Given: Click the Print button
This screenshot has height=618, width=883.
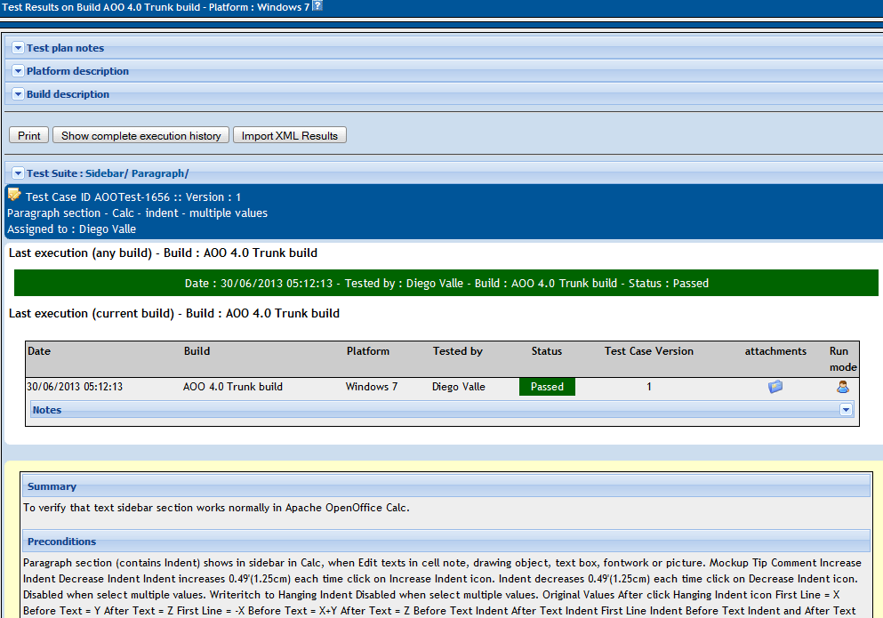Looking at the screenshot, I should click(x=29, y=135).
